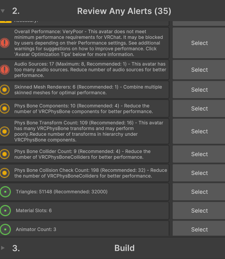
Task: Click the yellow icon beside Phys Bone Collider Count
Action: point(5,154)
